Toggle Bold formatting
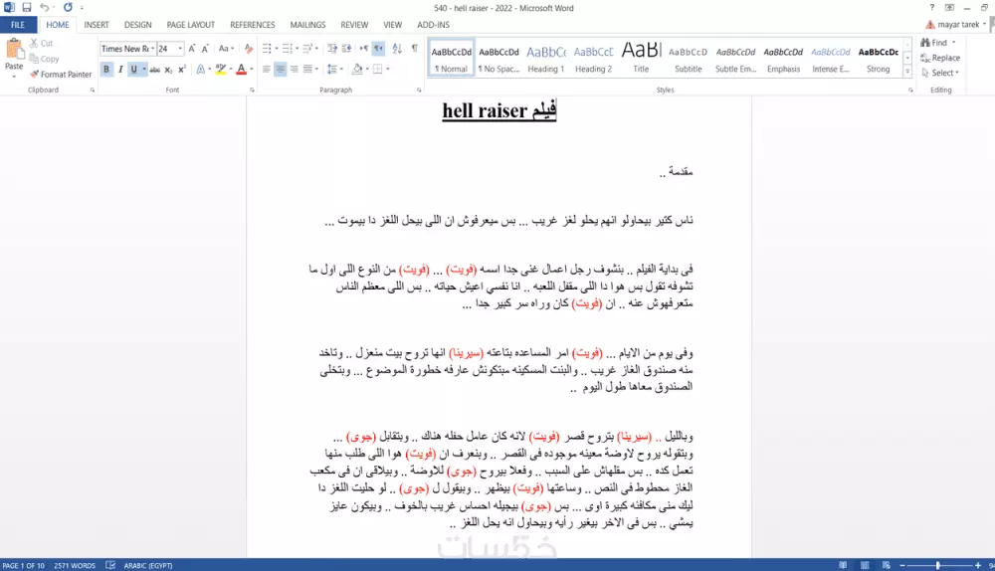Viewport: 995px width, 571px height. tap(106, 70)
